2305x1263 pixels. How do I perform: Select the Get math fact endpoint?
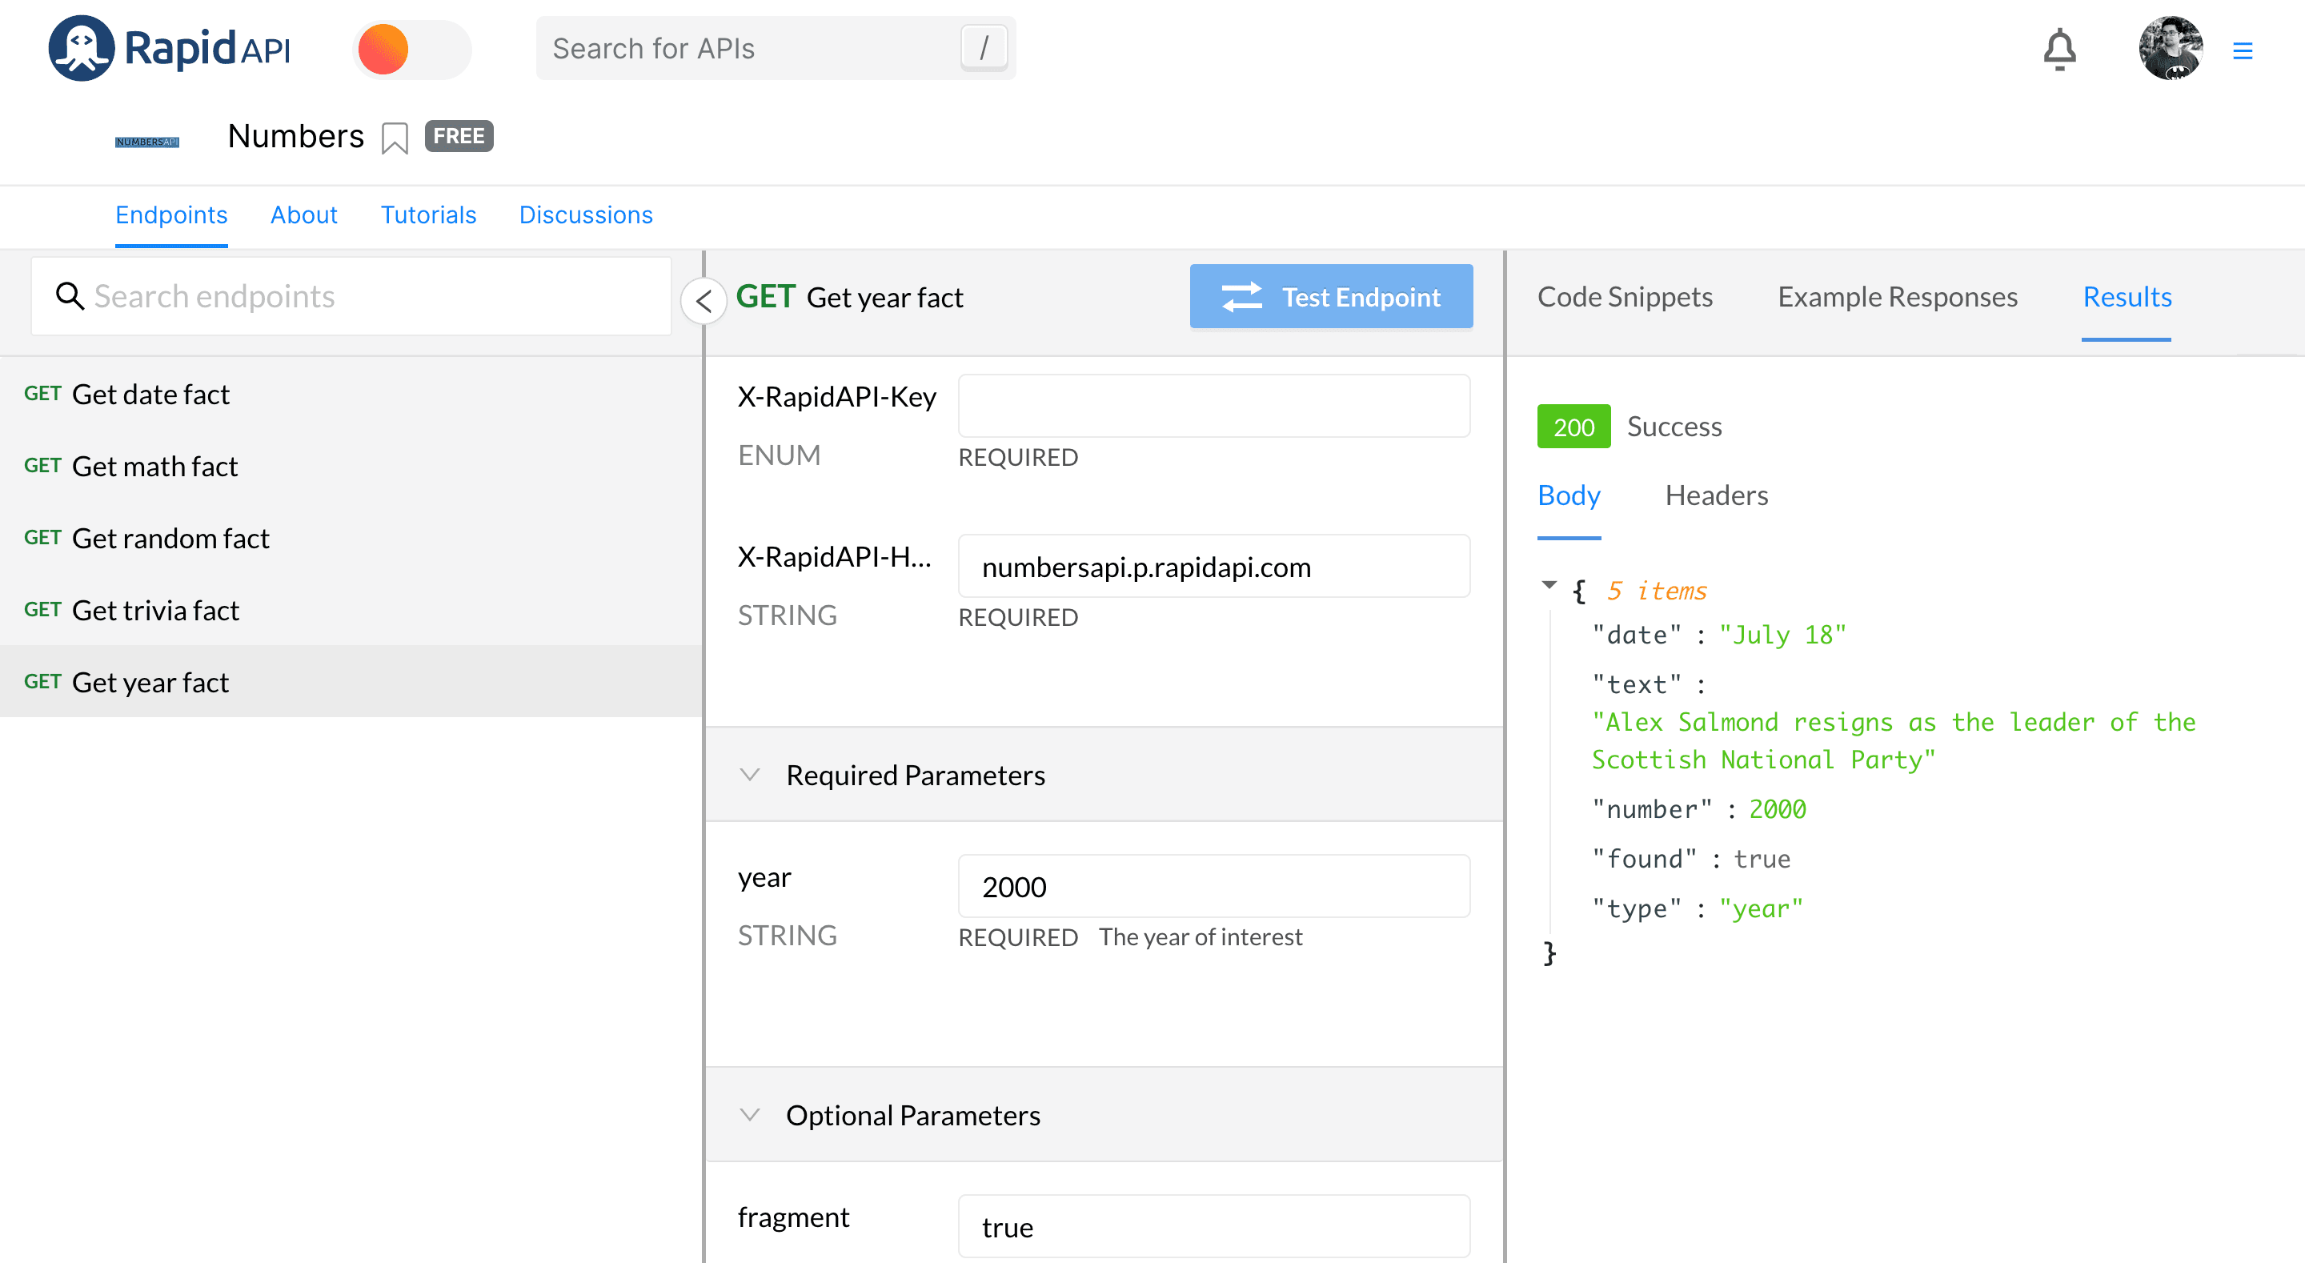[351, 467]
